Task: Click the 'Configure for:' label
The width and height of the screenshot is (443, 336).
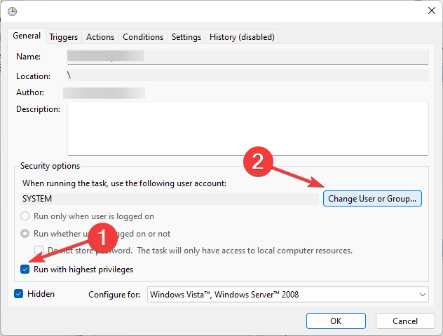Action: [x=114, y=295]
